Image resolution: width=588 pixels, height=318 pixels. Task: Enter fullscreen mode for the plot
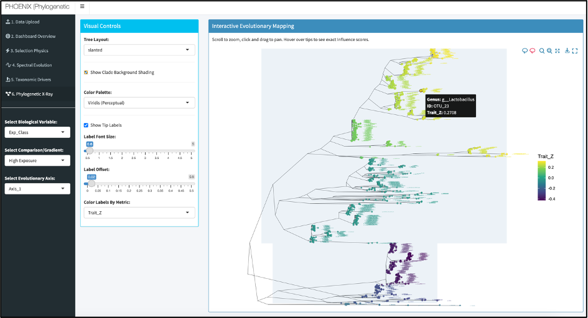pos(575,51)
